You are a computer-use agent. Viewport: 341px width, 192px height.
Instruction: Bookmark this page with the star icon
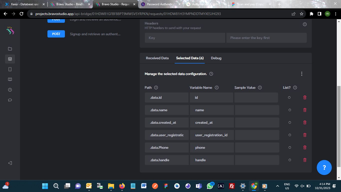301,14
